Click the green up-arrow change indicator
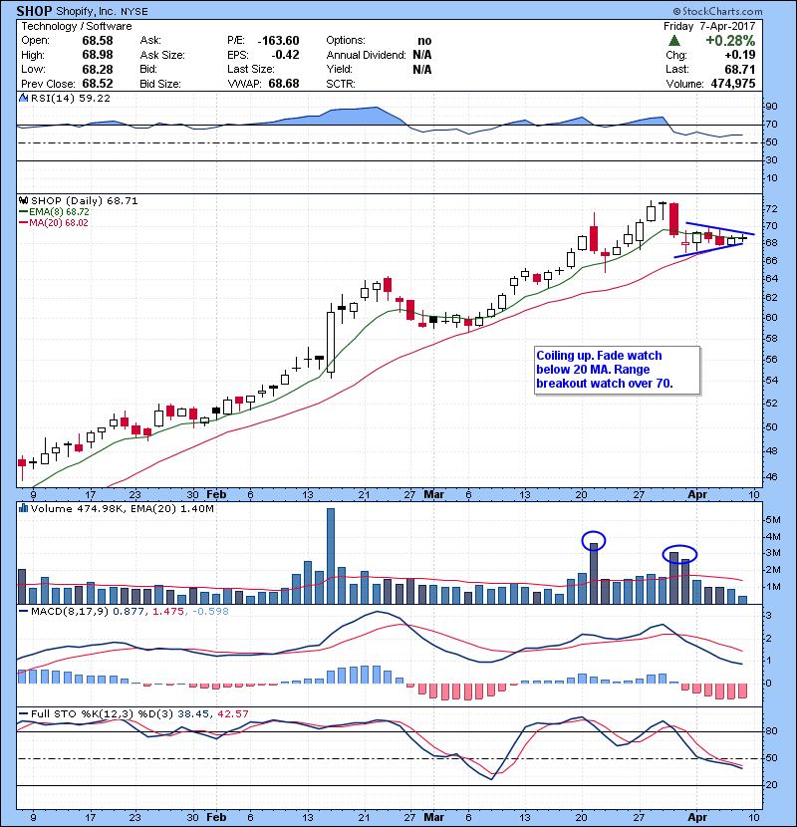 pos(673,41)
